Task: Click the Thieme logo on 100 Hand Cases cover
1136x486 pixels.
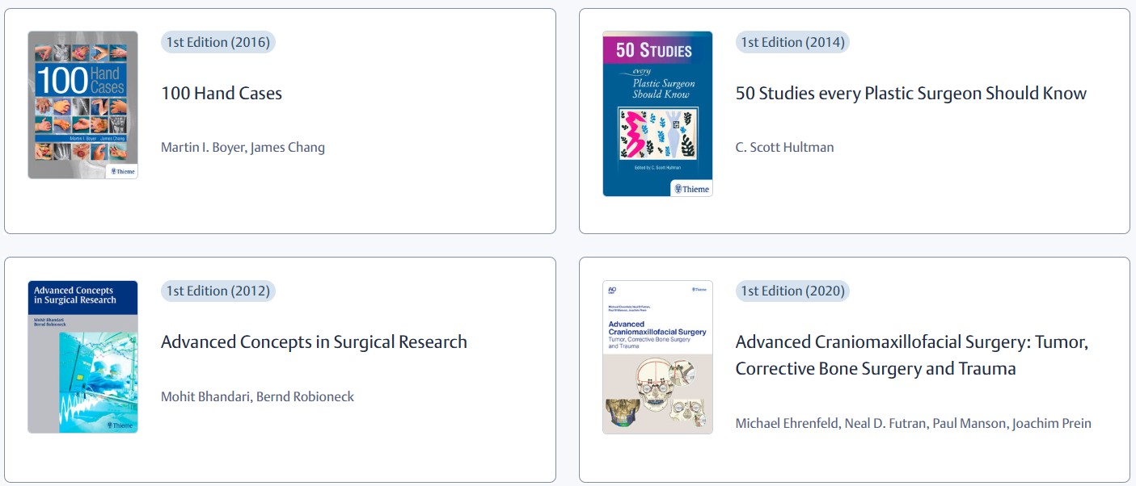Action: 122,171
